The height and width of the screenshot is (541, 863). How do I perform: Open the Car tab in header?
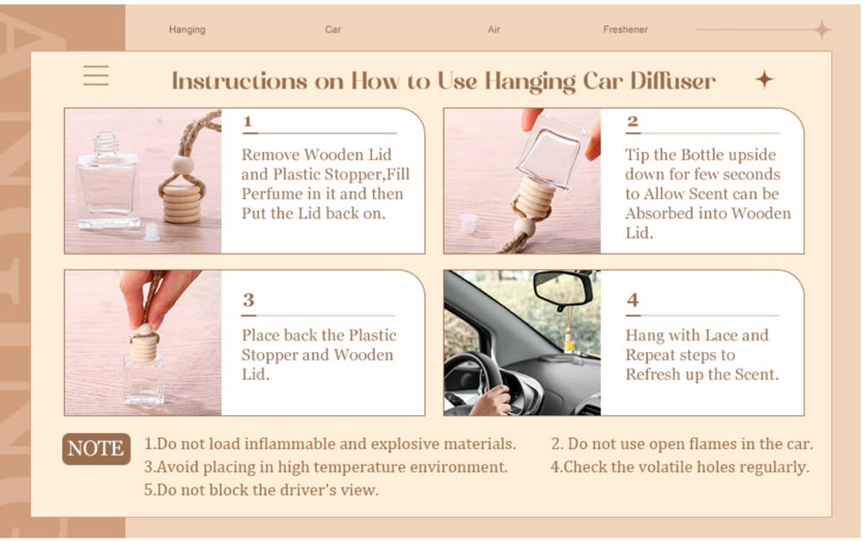[x=333, y=29]
